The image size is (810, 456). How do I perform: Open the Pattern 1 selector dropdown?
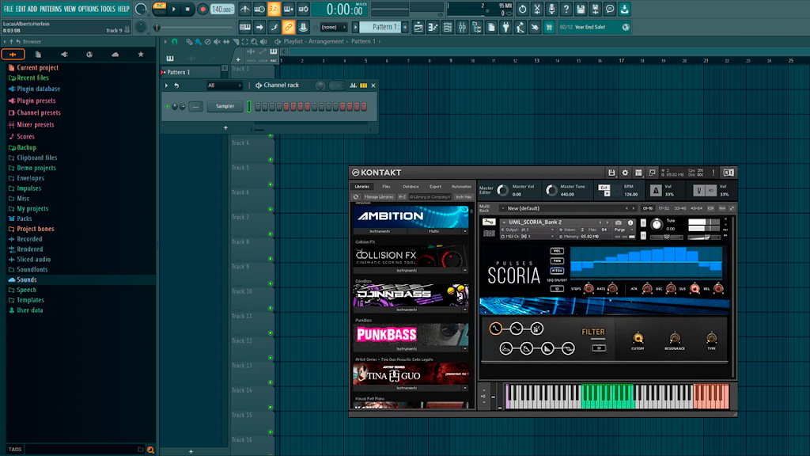(x=382, y=28)
